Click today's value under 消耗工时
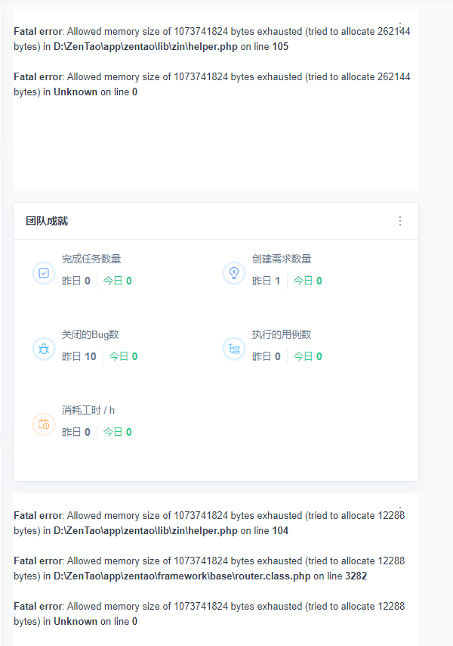 [x=129, y=432]
